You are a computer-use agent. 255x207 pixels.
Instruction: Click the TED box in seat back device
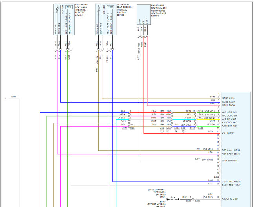(x=69, y=7)
